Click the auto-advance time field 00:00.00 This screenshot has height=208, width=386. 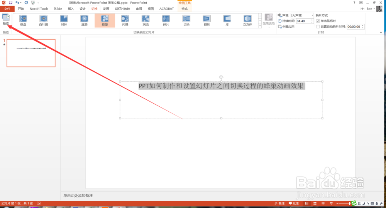tap(355, 27)
